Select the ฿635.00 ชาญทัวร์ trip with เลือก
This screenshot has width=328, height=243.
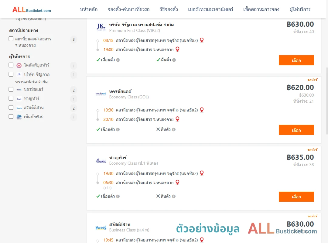point(296,197)
